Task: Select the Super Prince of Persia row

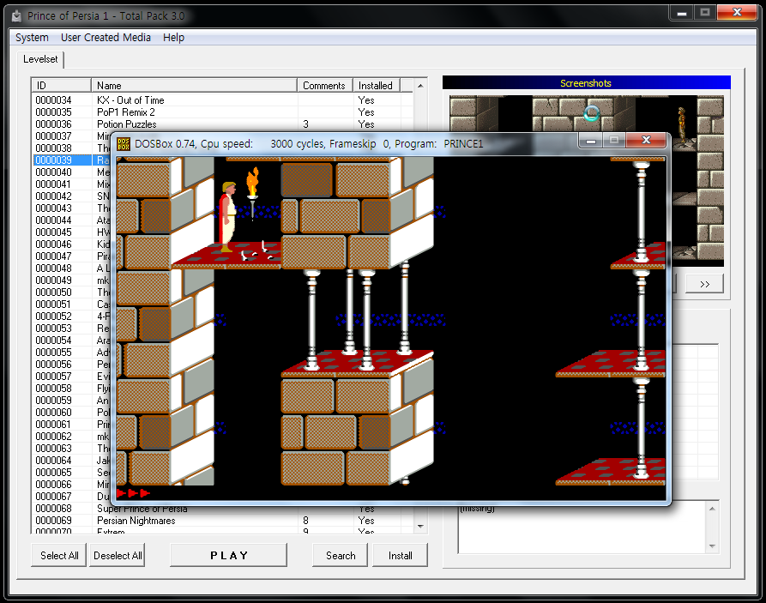Action: click(142, 510)
